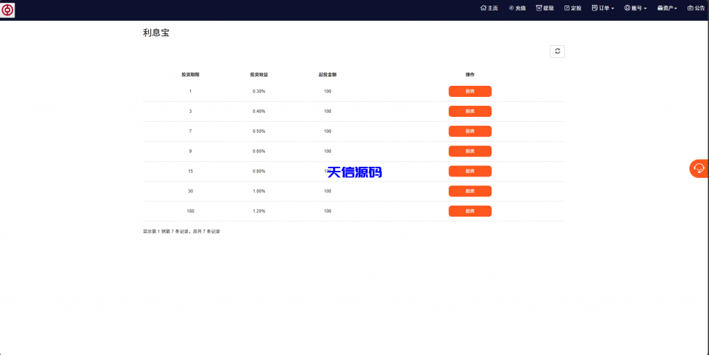Image resolution: width=709 pixels, height=355 pixels.
Task: Expand the 资产 dropdown menu
Action: [667, 8]
